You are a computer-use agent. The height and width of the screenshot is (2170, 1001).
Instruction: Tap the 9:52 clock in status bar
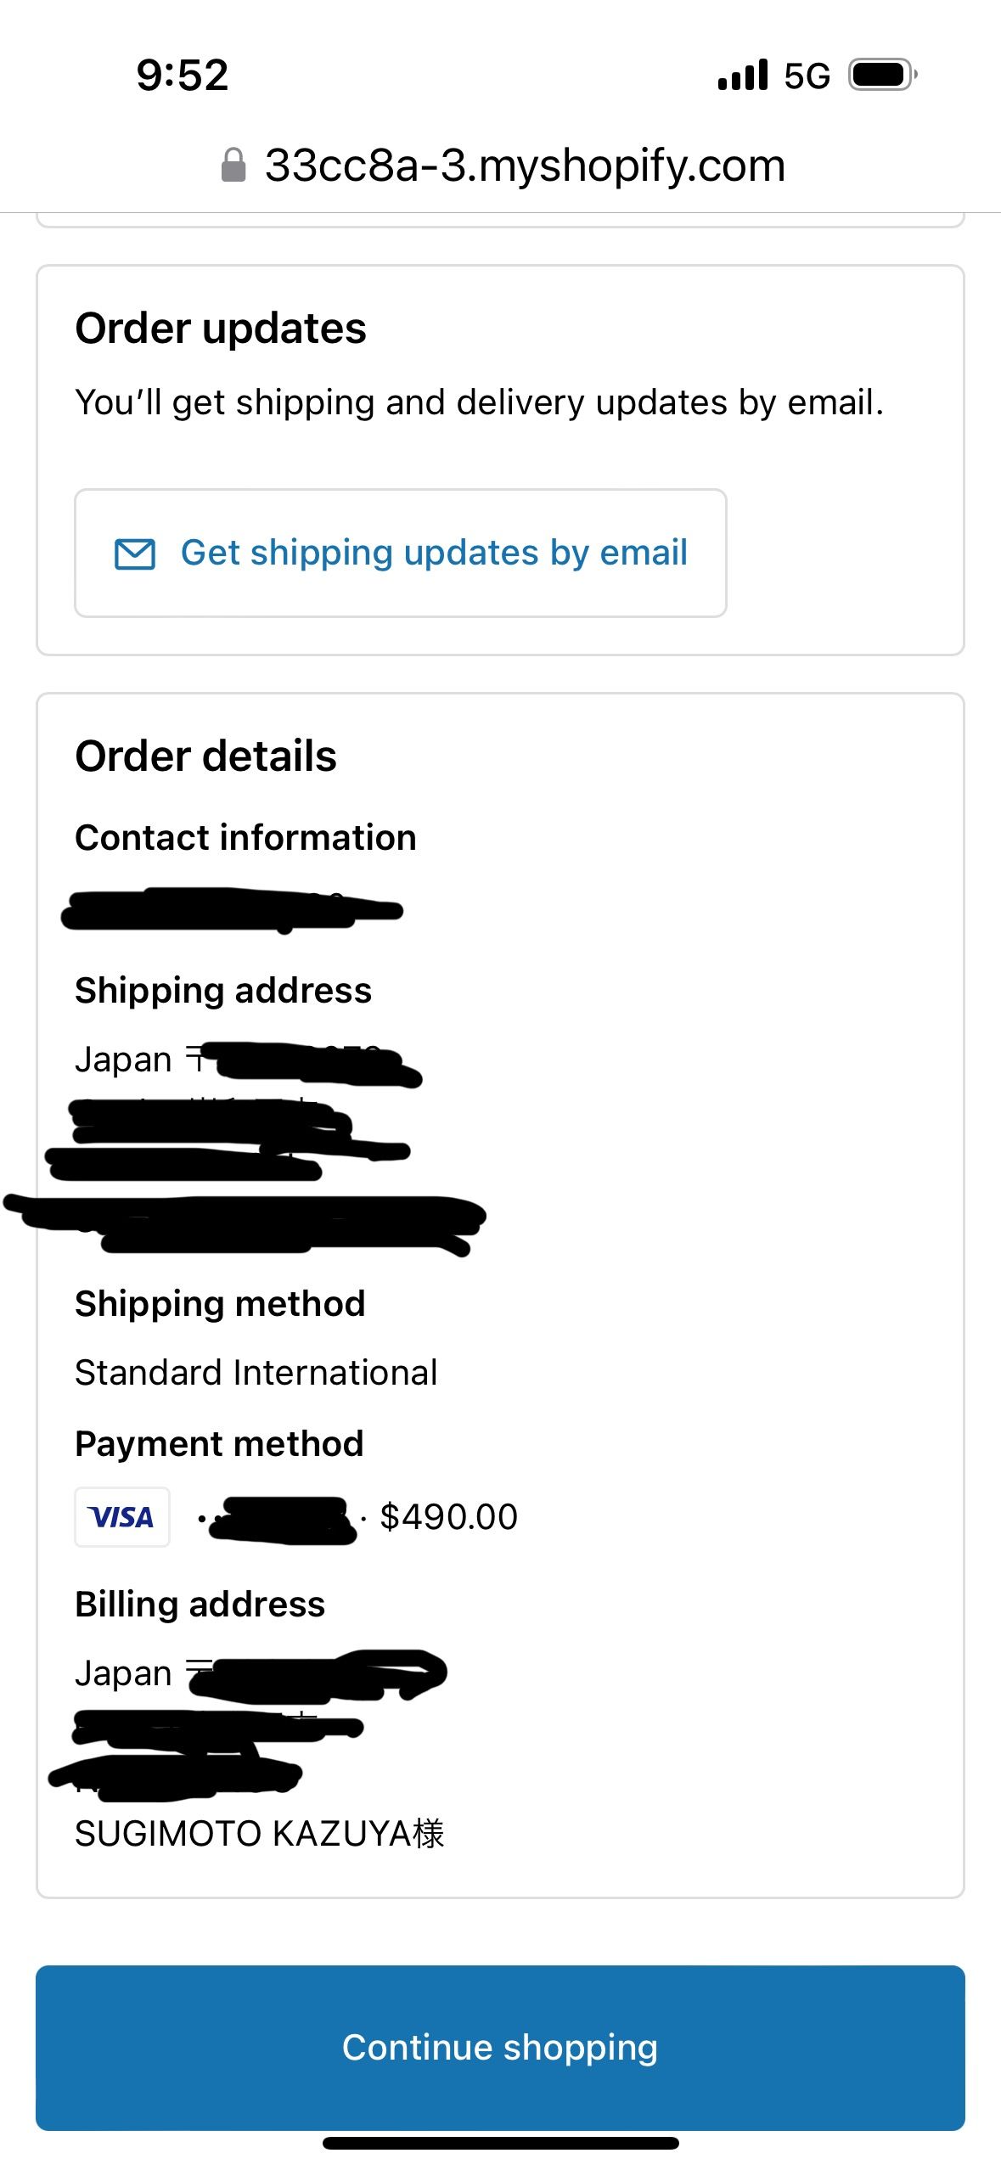(x=183, y=75)
